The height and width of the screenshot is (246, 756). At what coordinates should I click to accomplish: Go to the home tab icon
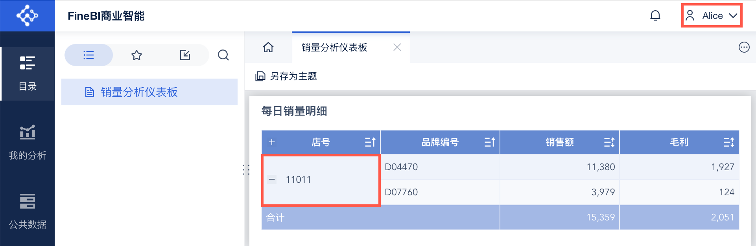(x=268, y=48)
